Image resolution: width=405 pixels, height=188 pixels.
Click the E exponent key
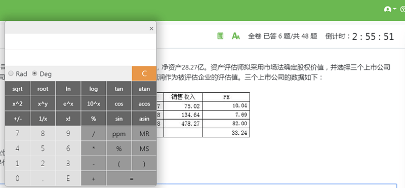click(68, 178)
